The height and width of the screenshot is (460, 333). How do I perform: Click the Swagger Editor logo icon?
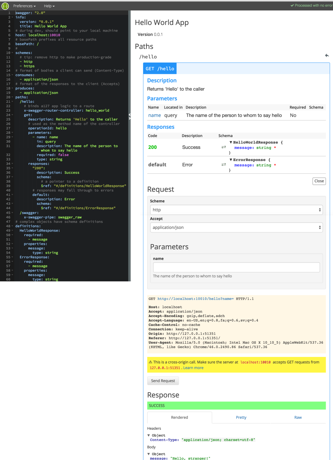(5, 6)
